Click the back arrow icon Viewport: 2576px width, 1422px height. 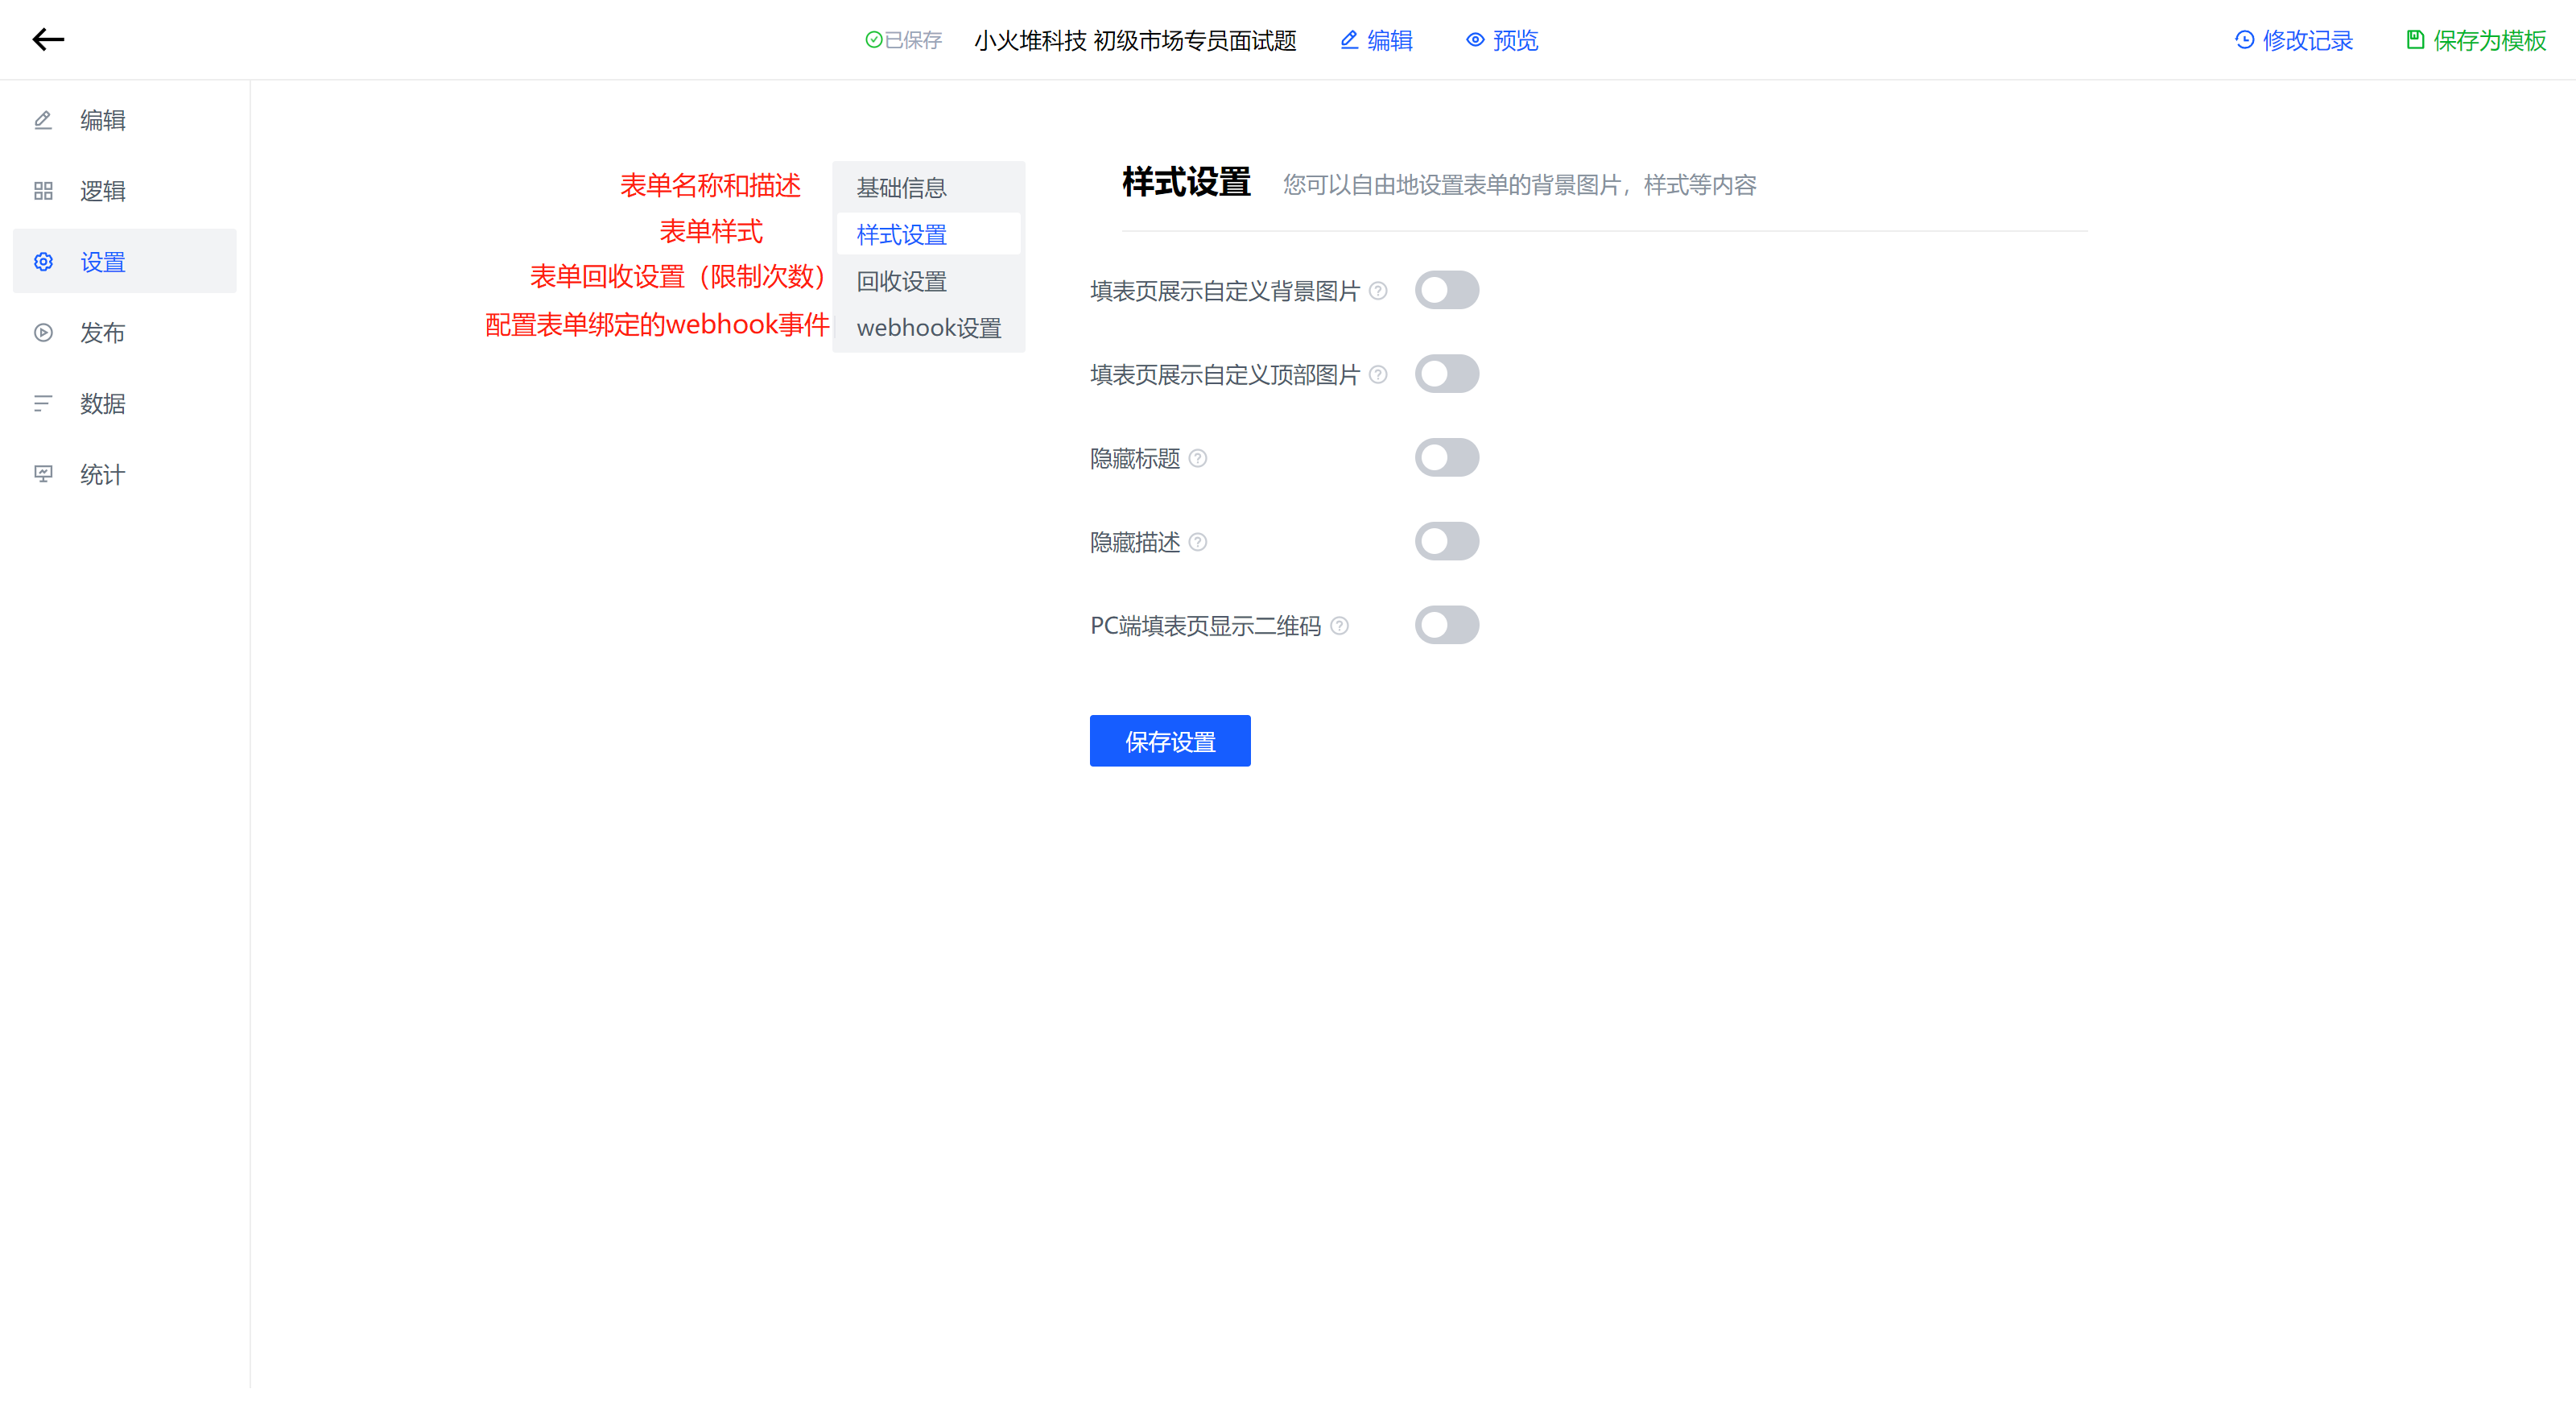48,40
